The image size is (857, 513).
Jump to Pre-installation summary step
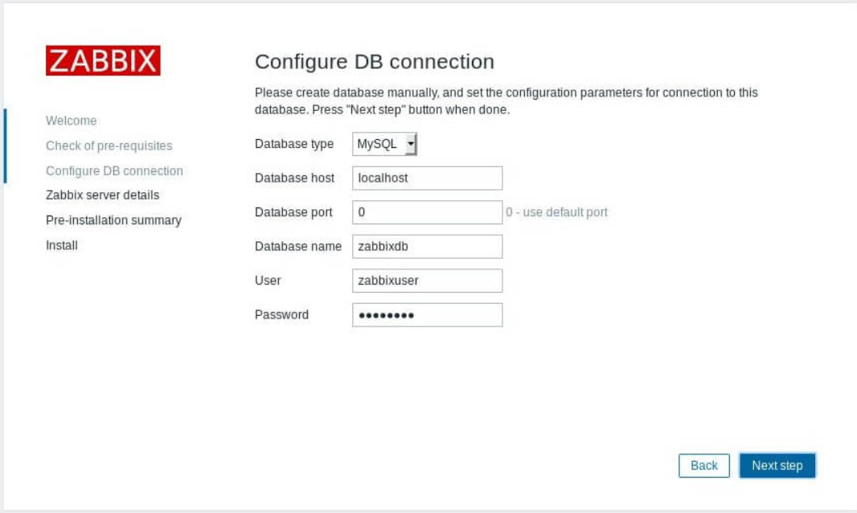pos(113,220)
